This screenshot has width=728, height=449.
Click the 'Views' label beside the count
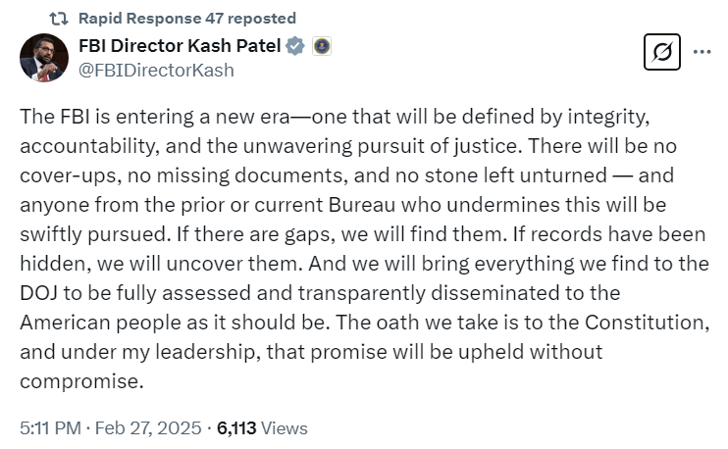point(285,427)
